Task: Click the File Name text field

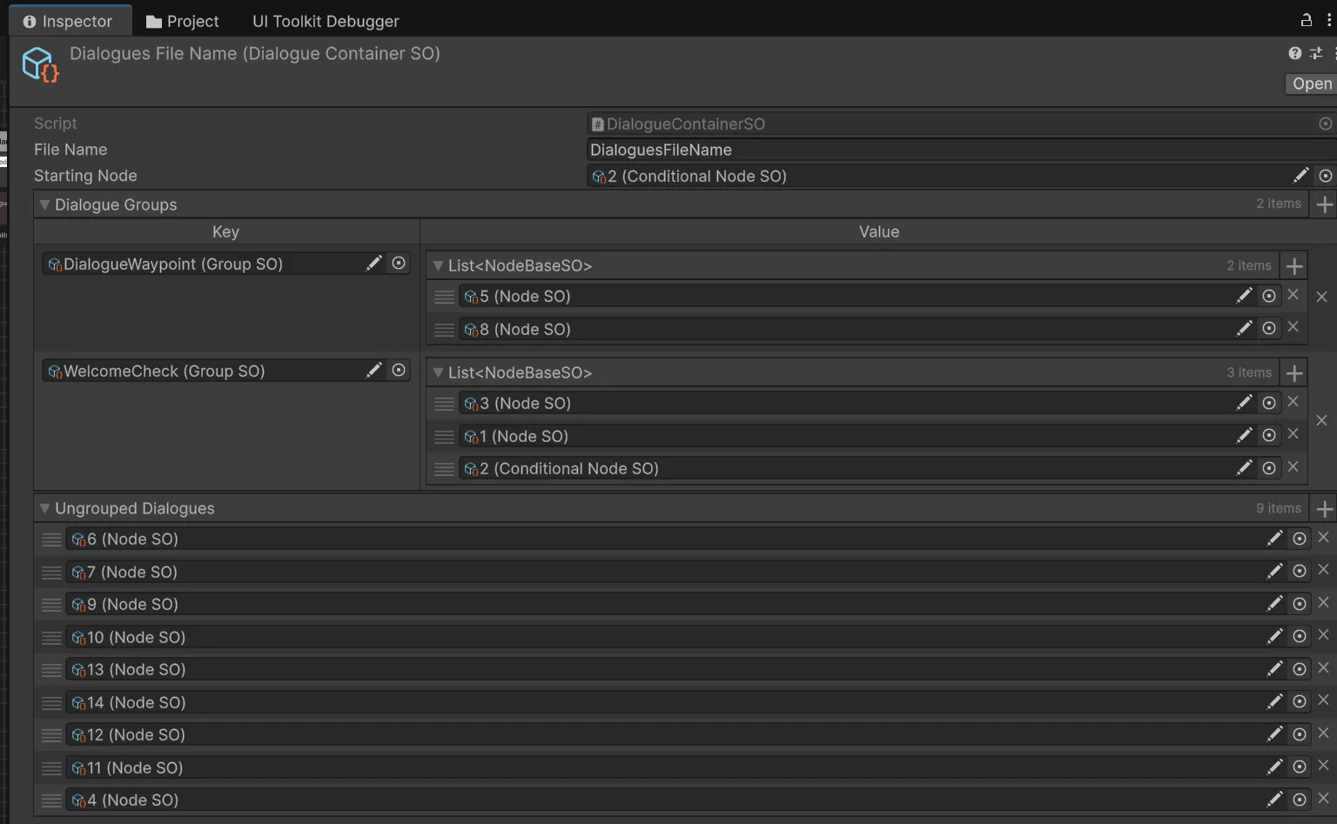Action: click(957, 150)
